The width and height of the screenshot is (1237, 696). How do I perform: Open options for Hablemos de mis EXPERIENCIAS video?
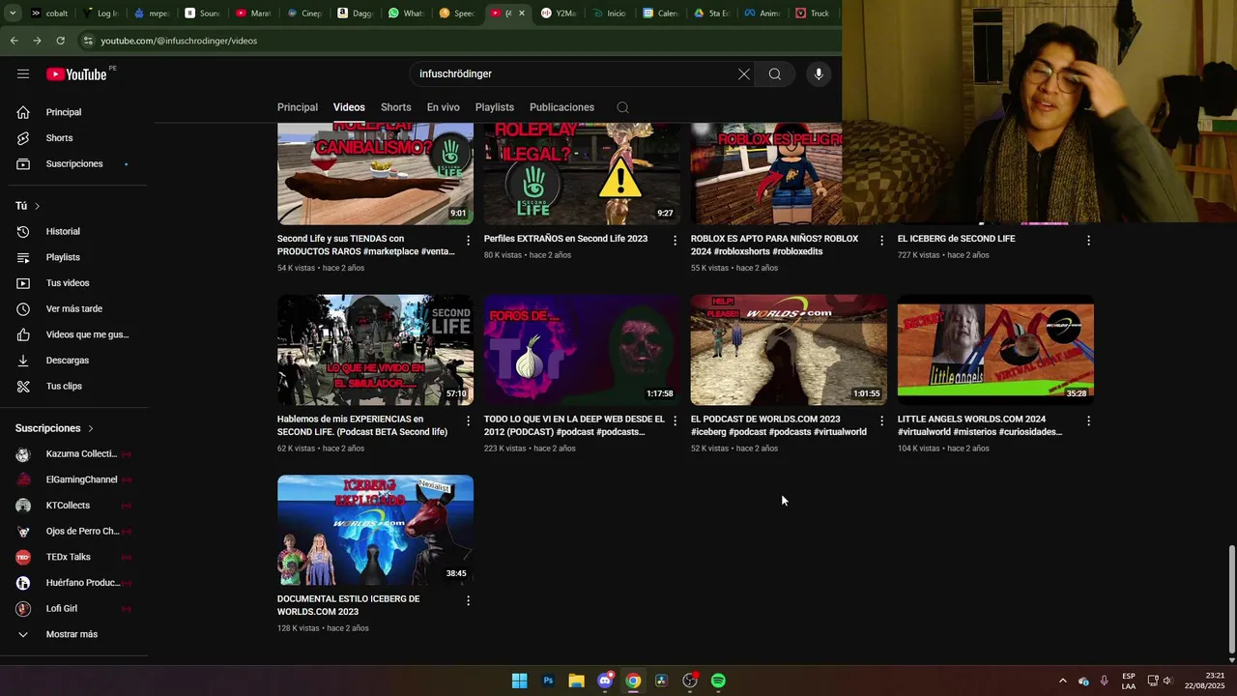coord(469,420)
